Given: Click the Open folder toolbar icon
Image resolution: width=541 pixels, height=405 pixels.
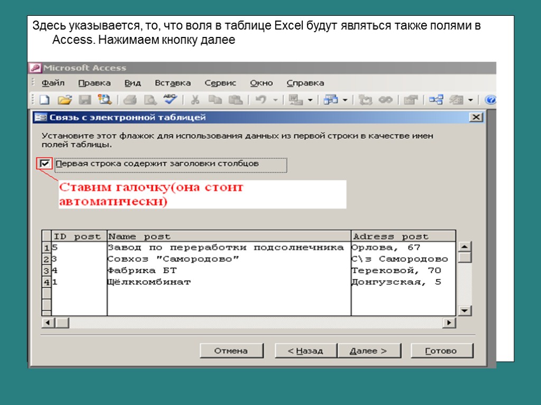Looking at the screenshot, I should click(64, 100).
